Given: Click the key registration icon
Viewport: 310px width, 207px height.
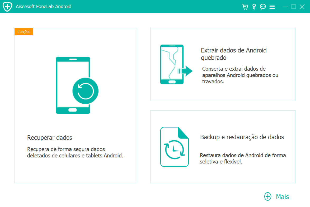Looking at the screenshot, I should [x=254, y=7].
